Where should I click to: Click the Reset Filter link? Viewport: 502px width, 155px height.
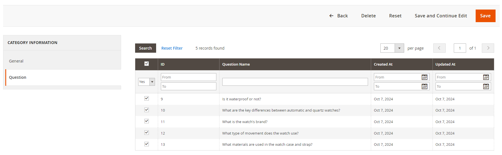[x=172, y=48]
